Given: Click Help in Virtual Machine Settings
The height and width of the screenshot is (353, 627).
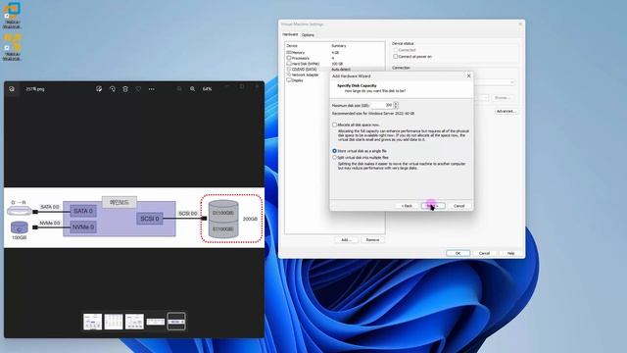Looking at the screenshot, I should coord(510,253).
